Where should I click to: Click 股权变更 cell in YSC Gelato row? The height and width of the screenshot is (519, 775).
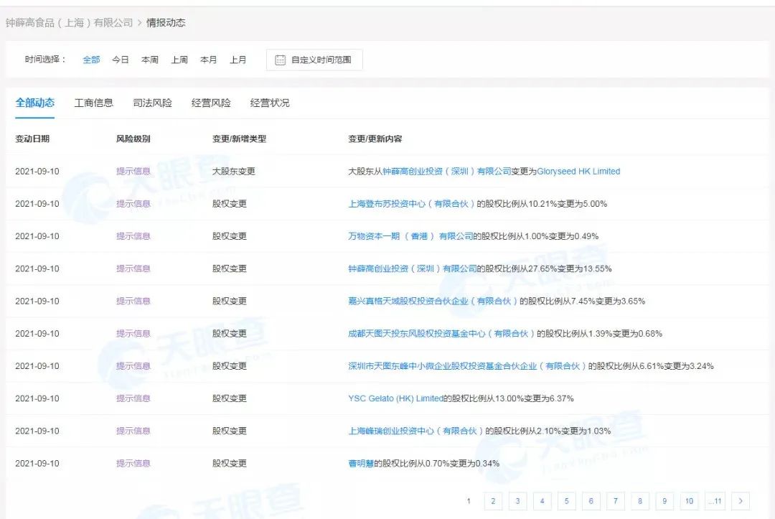pos(230,398)
